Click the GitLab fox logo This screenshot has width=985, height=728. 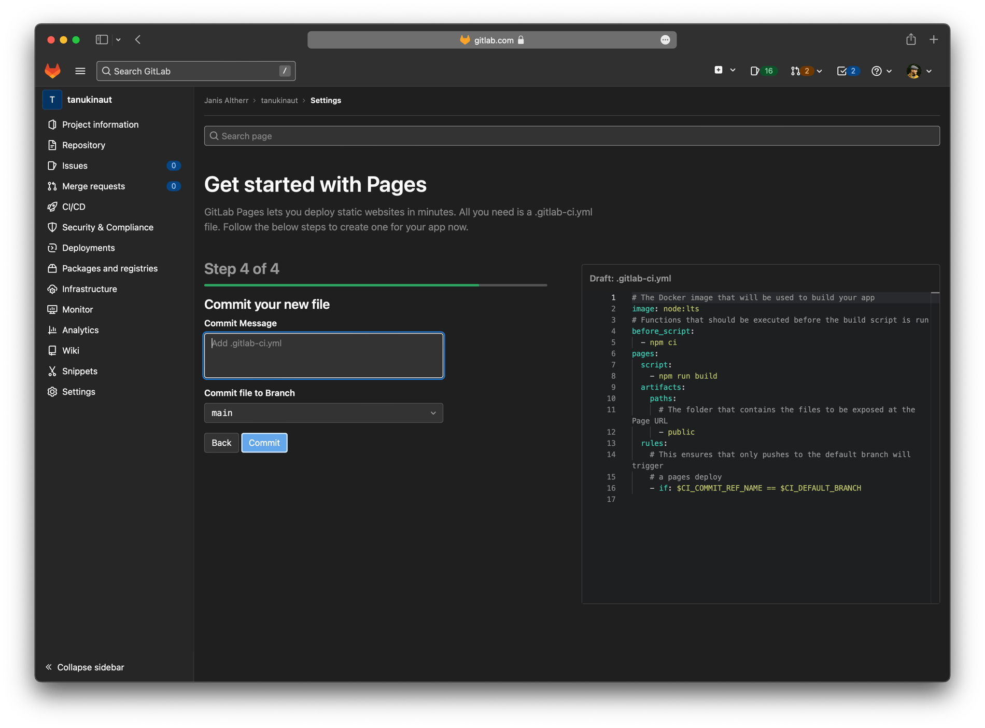point(52,71)
